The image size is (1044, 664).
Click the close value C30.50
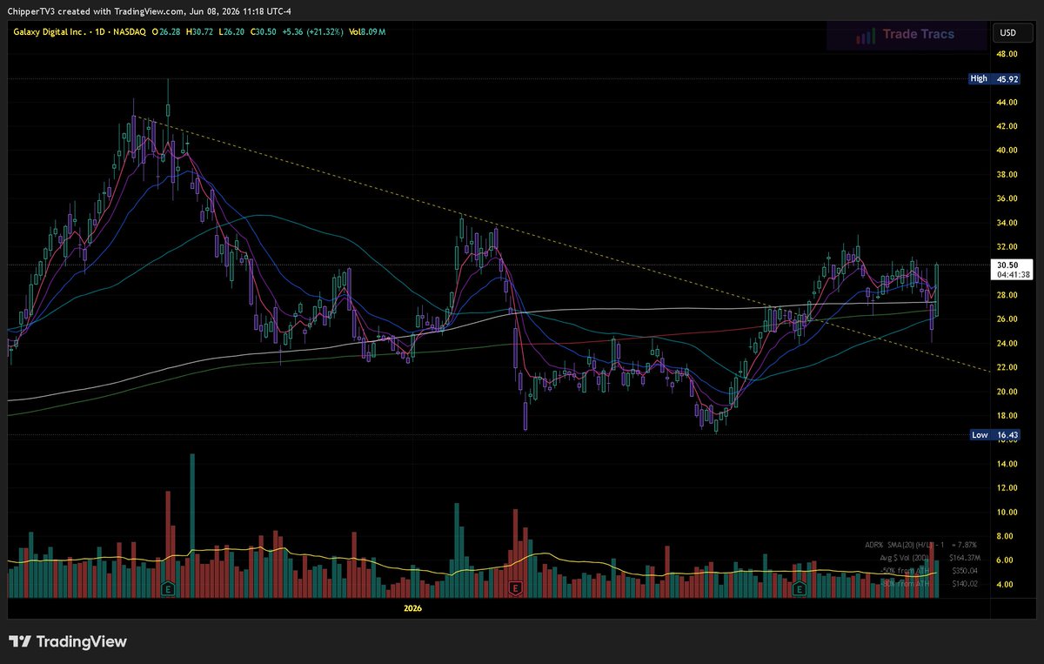pos(265,32)
